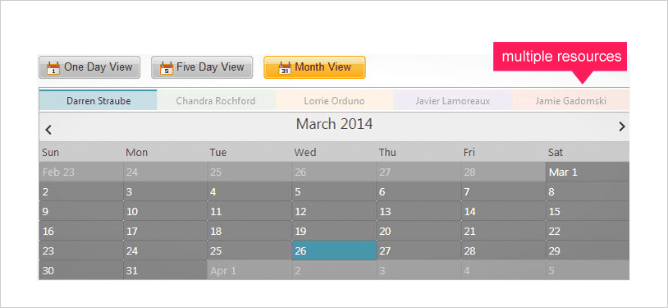Select the Month View button
668x308 pixels.
tap(314, 67)
